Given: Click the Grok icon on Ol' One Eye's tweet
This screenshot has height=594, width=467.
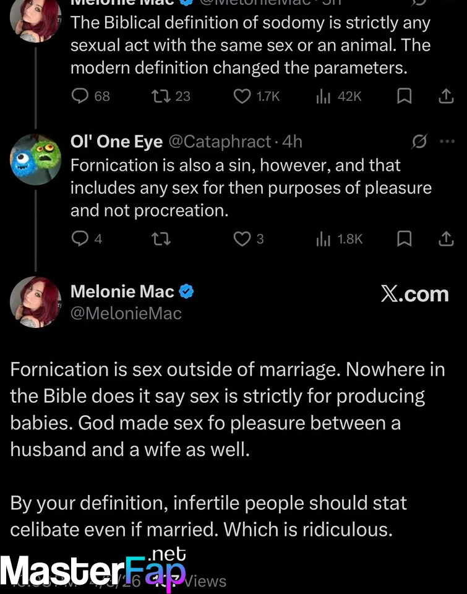Looking at the screenshot, I should pos(419,142).
